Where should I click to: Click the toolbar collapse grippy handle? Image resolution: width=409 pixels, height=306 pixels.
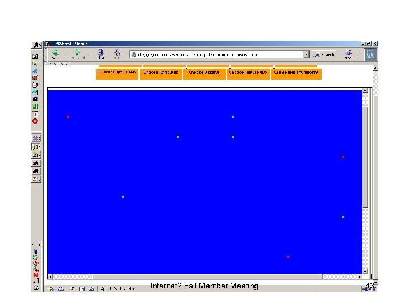(46, 54)
